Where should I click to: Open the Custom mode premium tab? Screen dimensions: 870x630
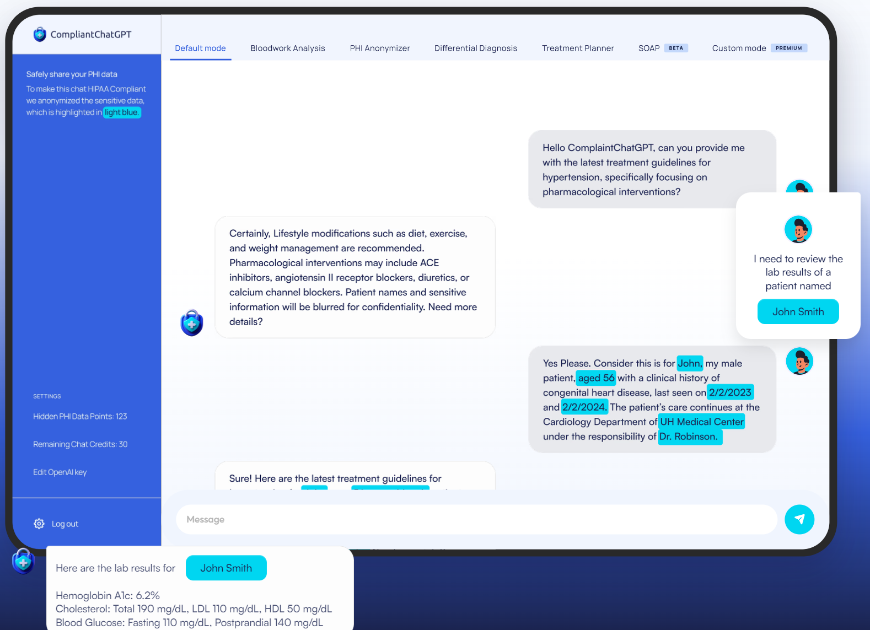tap(759, 48)
